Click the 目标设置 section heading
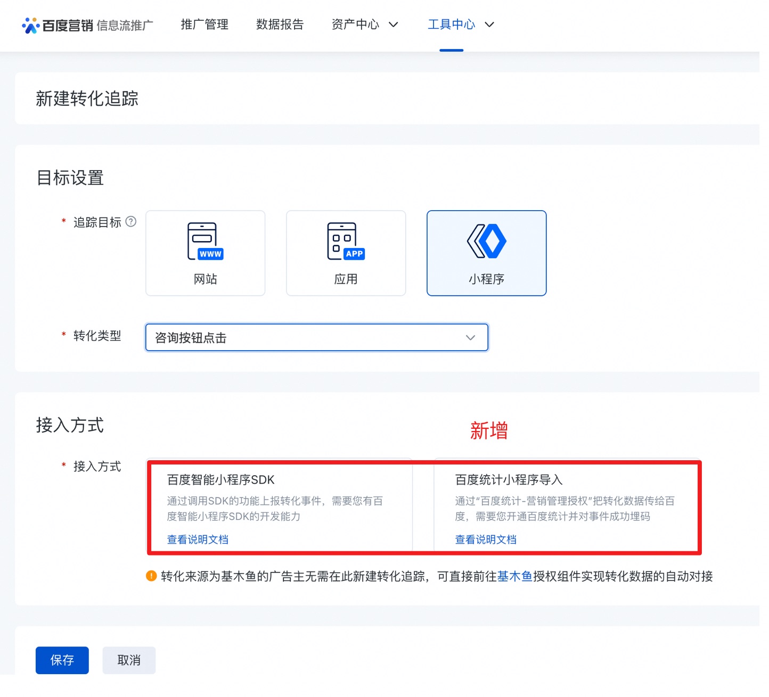Screen dimensions: 769x697 70,178
